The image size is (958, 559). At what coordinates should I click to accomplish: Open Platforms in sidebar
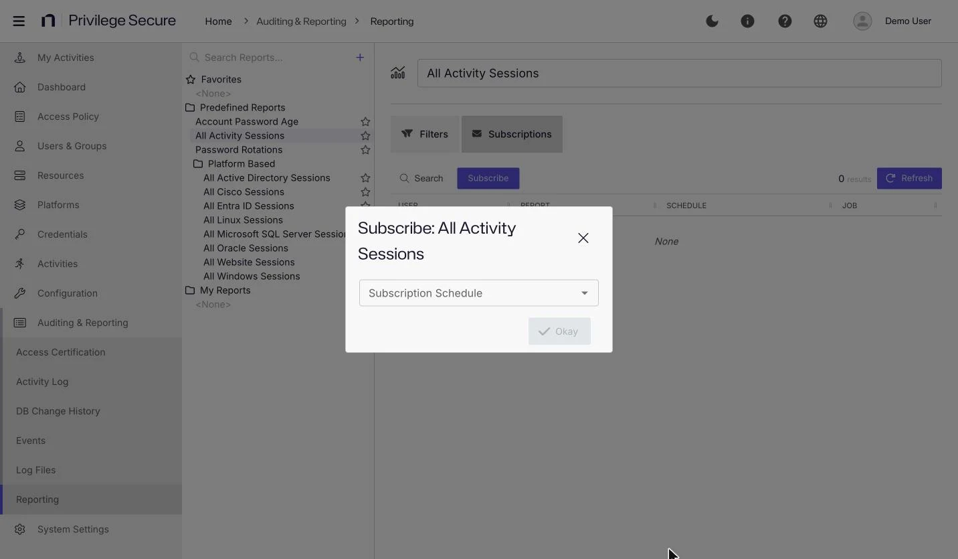(x=91, y=205)
